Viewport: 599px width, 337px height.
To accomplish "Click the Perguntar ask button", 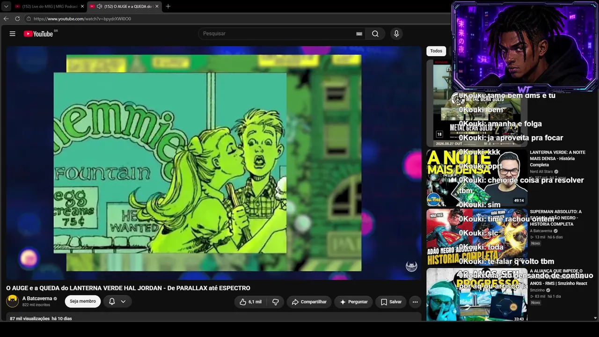I will [x=354, y=302].
